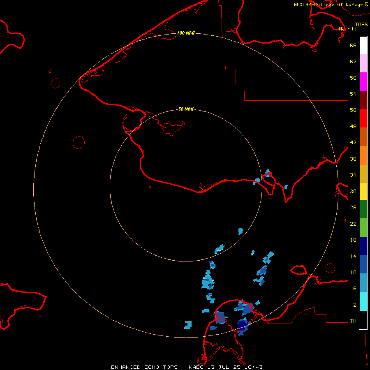Click the mustard gold legend swatch

(363, 174)
